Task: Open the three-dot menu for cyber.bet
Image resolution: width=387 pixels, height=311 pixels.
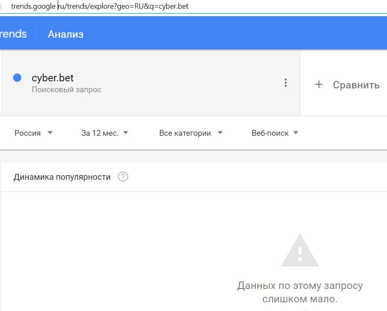Action: (x=285, y=83)
